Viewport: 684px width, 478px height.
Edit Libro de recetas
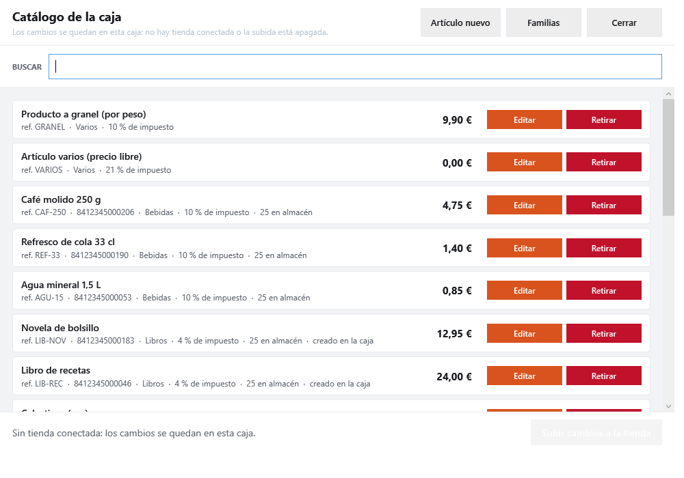point(525,376)
